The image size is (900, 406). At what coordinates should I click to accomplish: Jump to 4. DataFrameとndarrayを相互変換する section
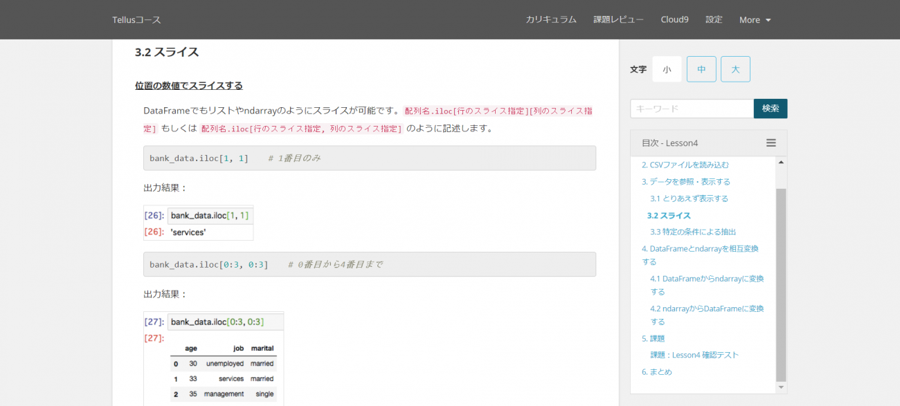click(700, 255)
